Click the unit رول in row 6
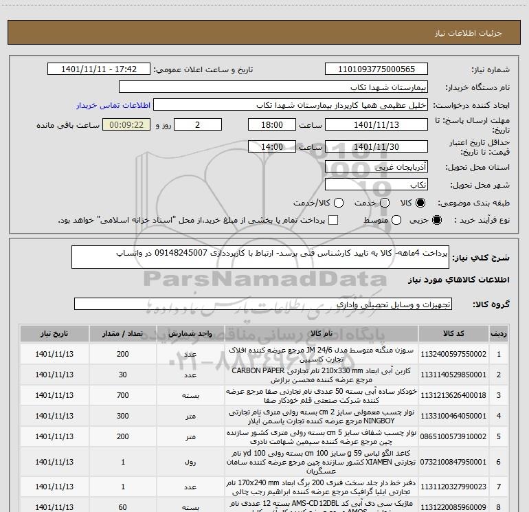Image resolution: width=529 pixels, height=512 pixels. tap(190, 462)
